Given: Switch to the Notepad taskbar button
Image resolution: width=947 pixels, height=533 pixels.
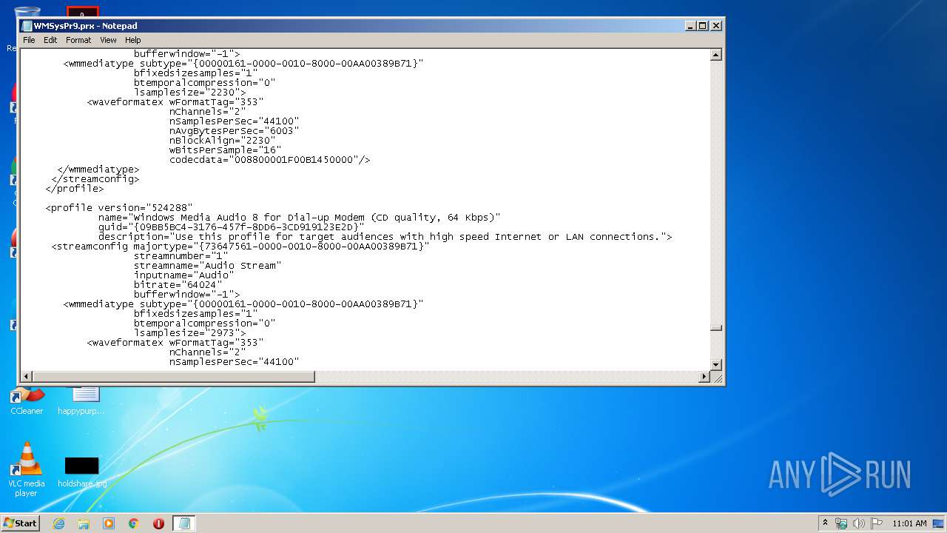Looking at the screenshot, I should pos(184,523).
